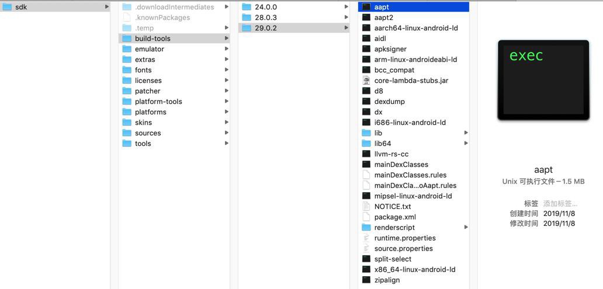Viewport: 603px width, 289px height.
Task: Click the platform-tools folder icon
Action: pyautogui.click(x=127, y=102)
